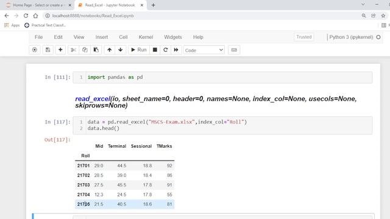This screenshot has height=219, width=390.
Task: Click the TMarks value 92
Action: point(169,165)
